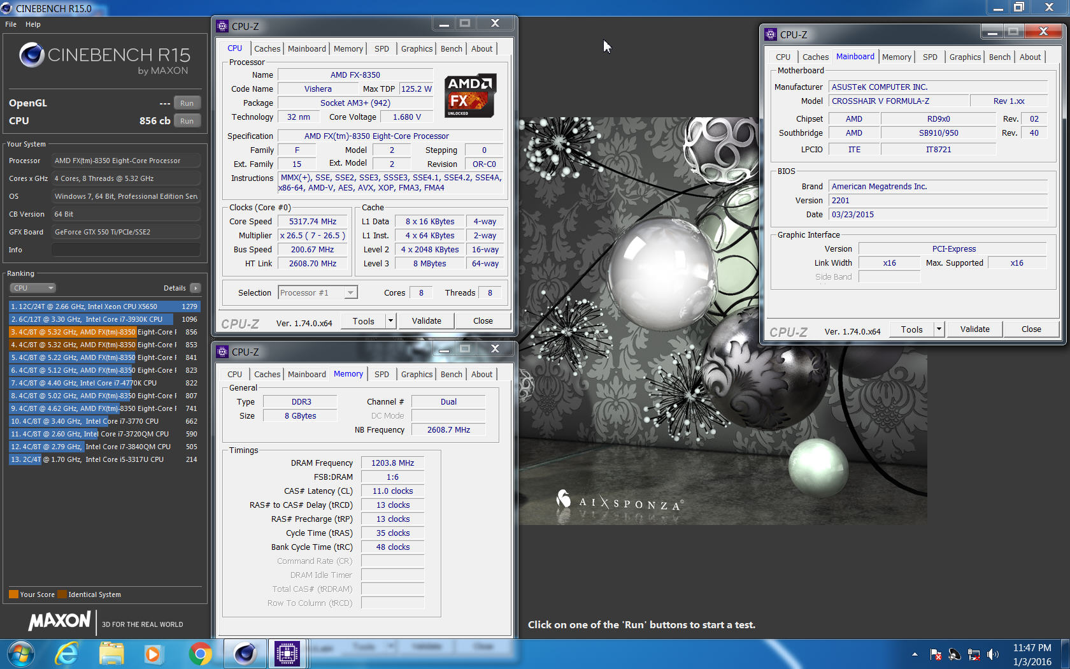Run the CPU benchmark
1070x669 pixels.
click(x=187, y=121)
